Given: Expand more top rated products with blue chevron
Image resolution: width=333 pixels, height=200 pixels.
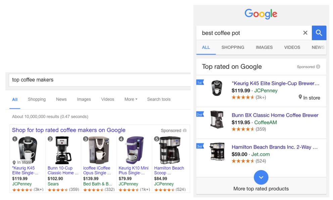Looking at the screenshot, I should [261, 177].
